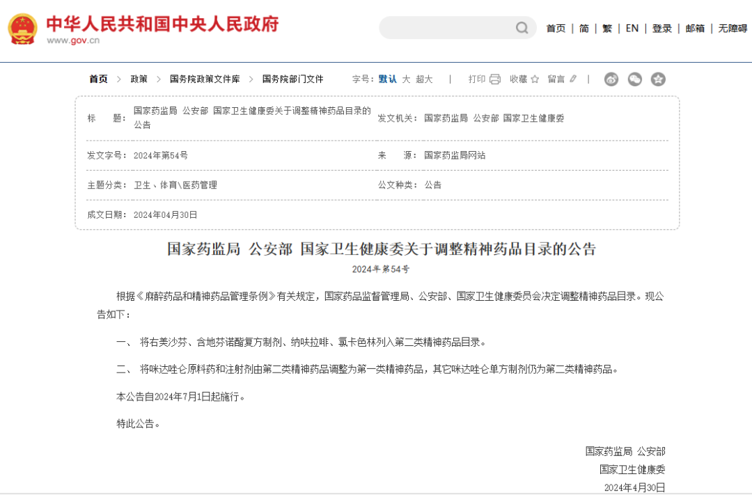The width and height of the screenshot is (752, 495).
Task: Click document type value 公告
Action: coord(432,185)
